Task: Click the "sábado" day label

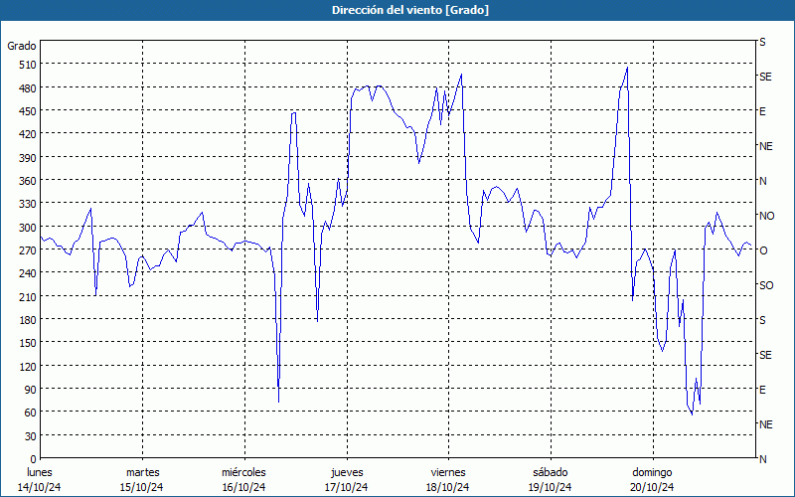Action: pyautogui.click(x=551, y=472)
